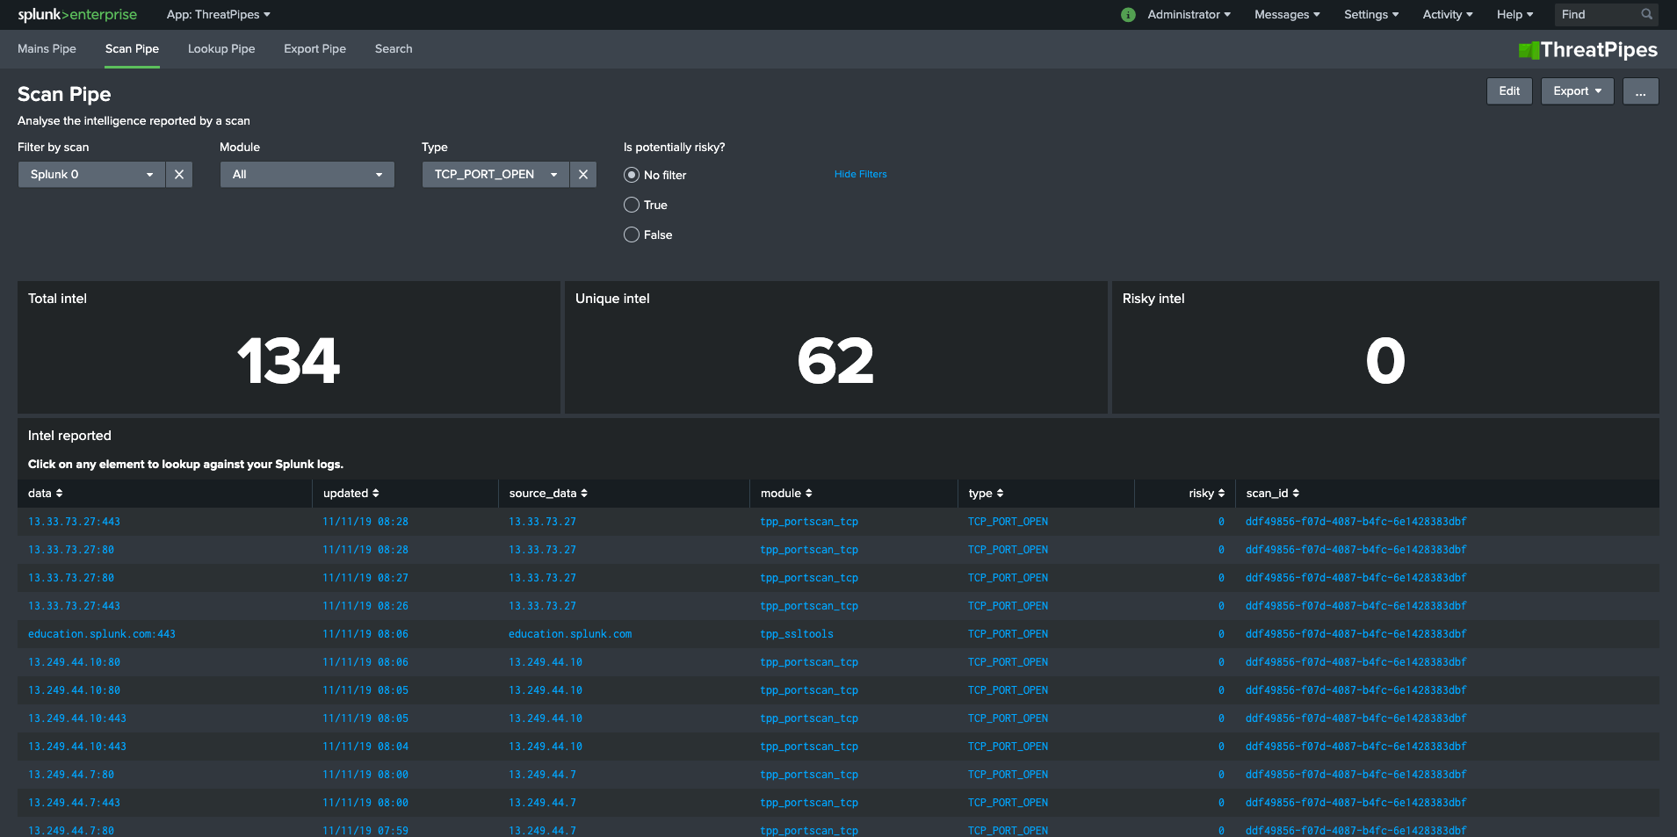Viewport: 1677px width, 837px height.
Task: Click the green info icon in the top bar
Action: coord(1128,15)
